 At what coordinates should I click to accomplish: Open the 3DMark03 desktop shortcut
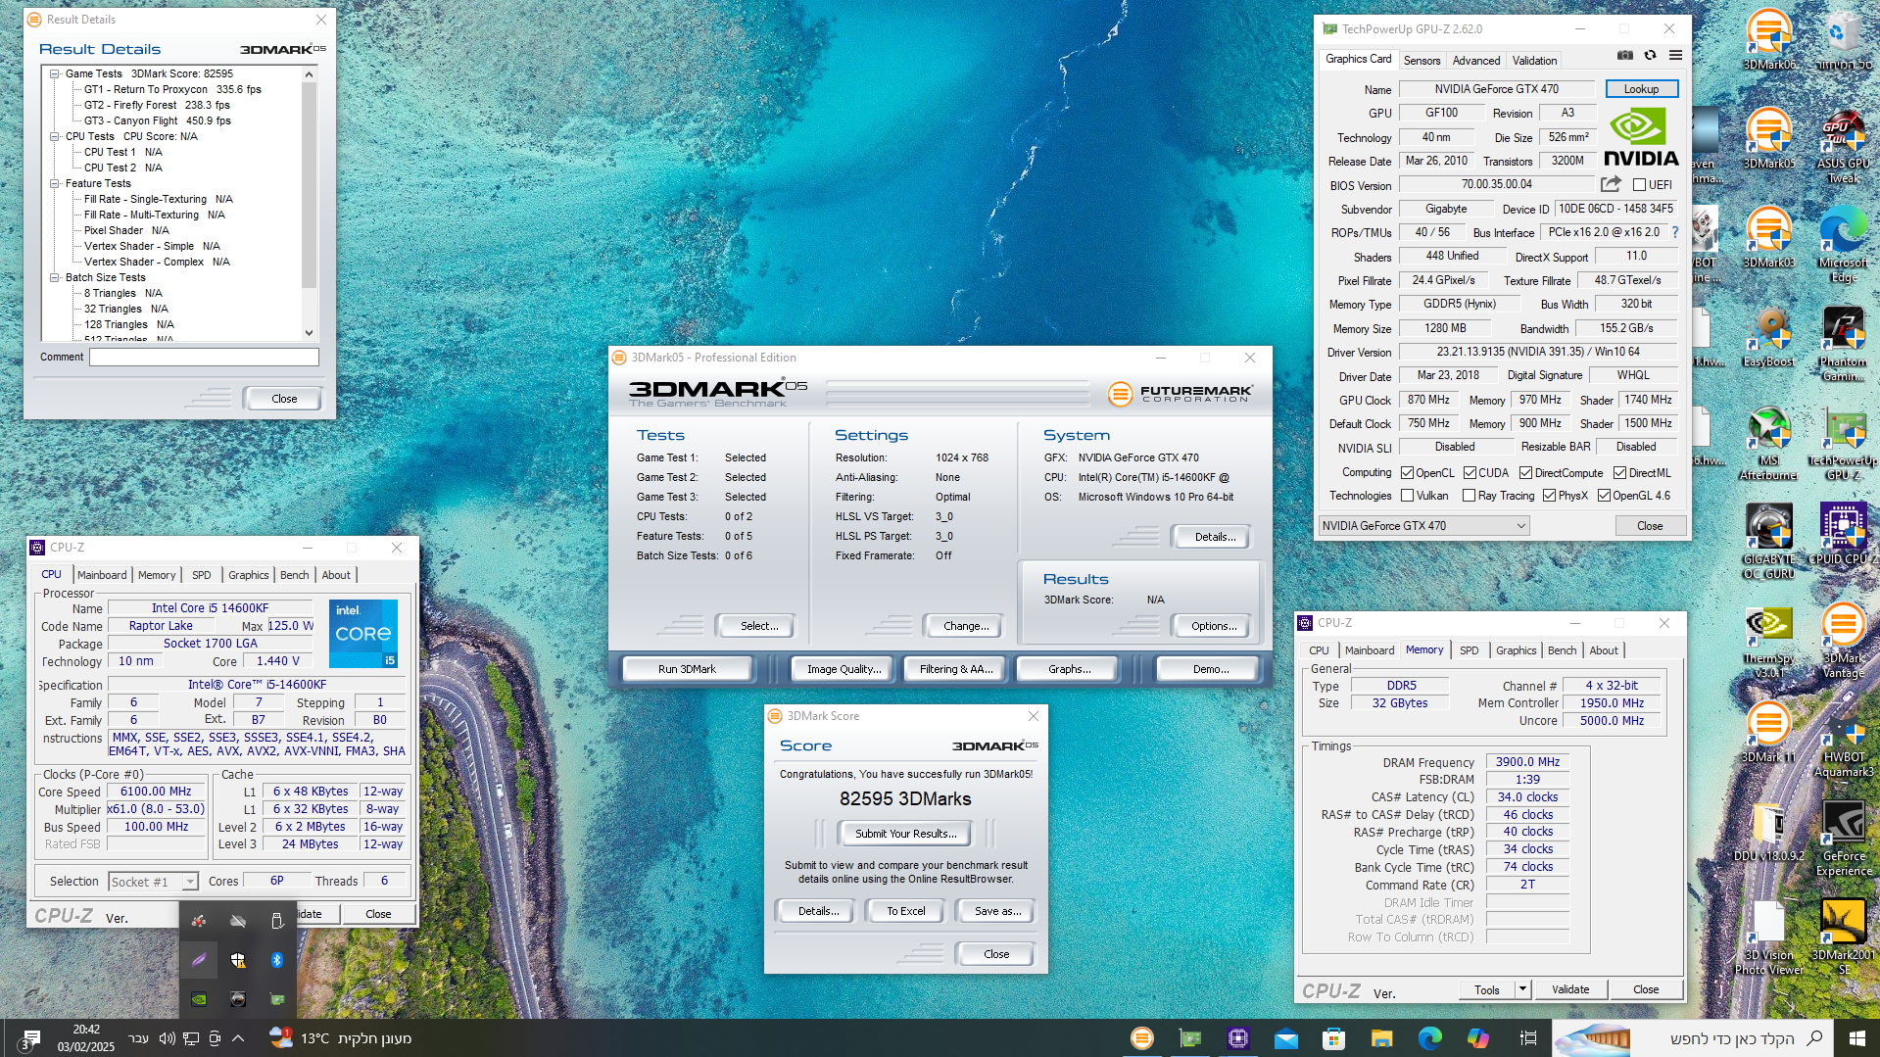pyautogui.click(x=1769, y=237)
